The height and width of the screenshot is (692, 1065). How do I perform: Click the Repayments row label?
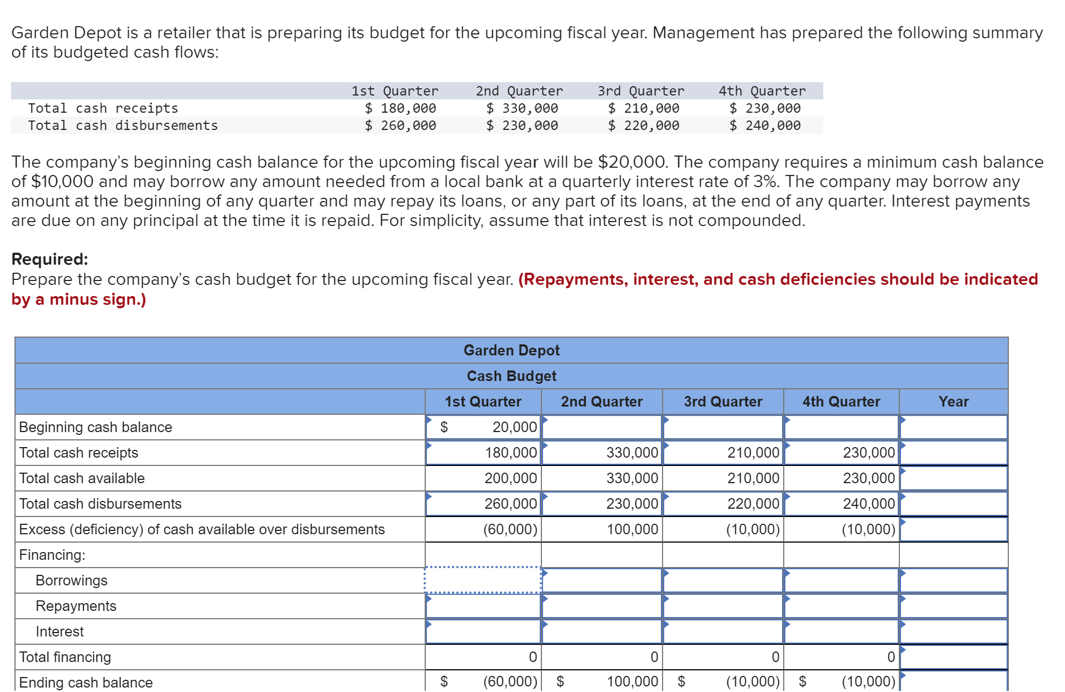(x=76, y=606)
